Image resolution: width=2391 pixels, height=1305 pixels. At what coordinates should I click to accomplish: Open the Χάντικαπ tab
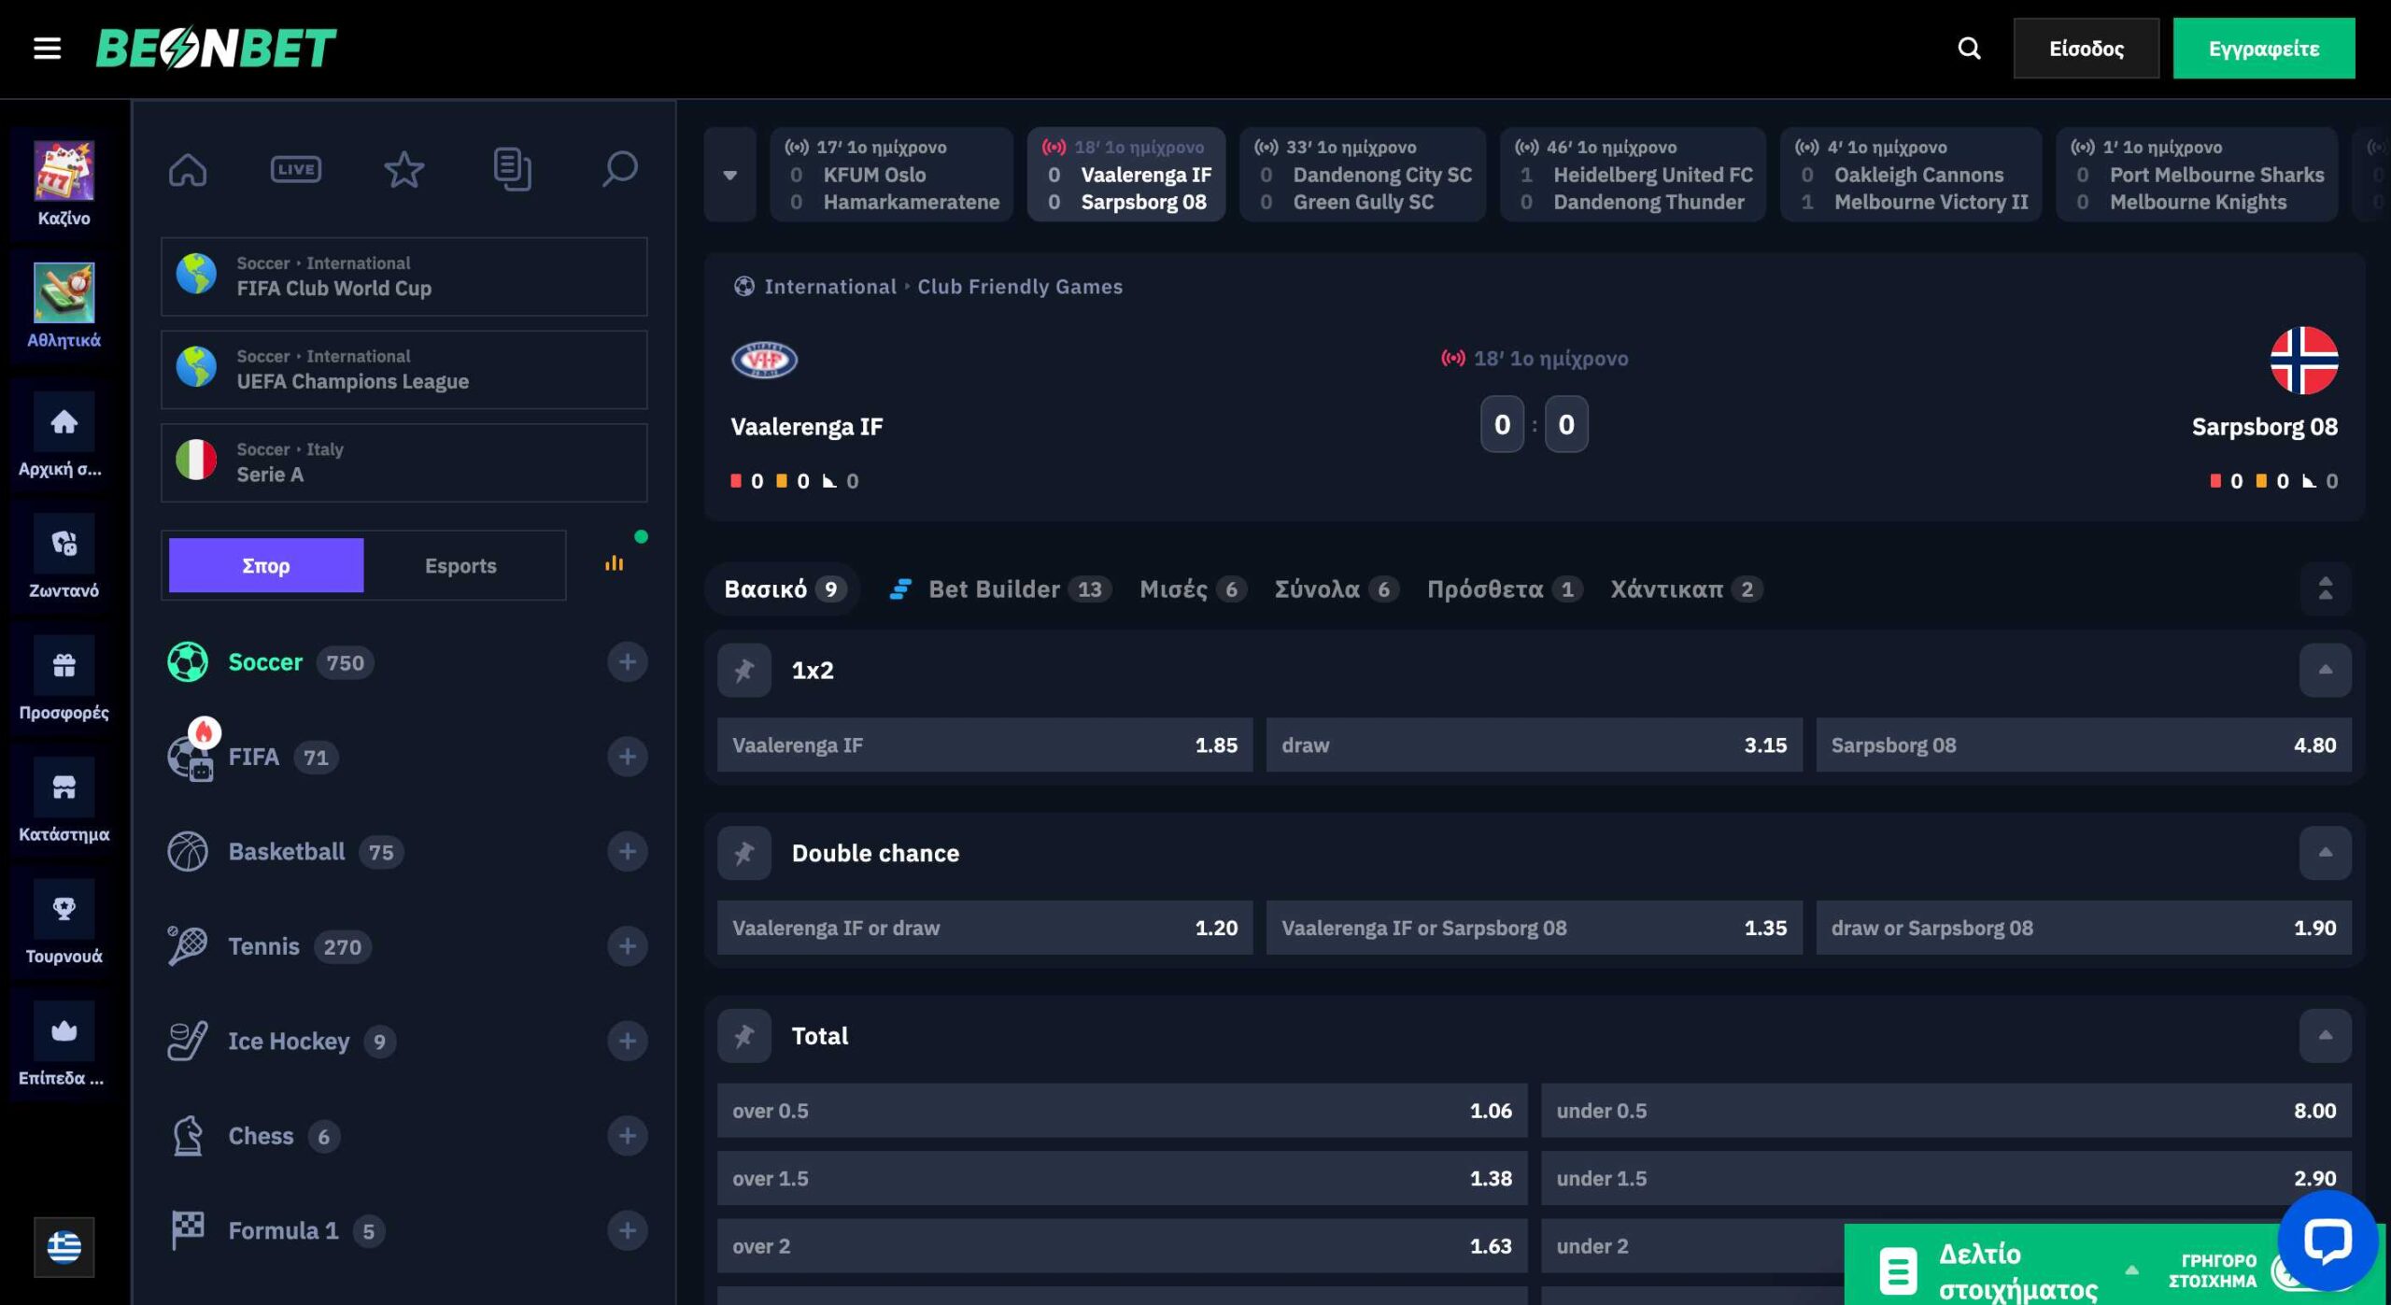[x=1686, y=589]
